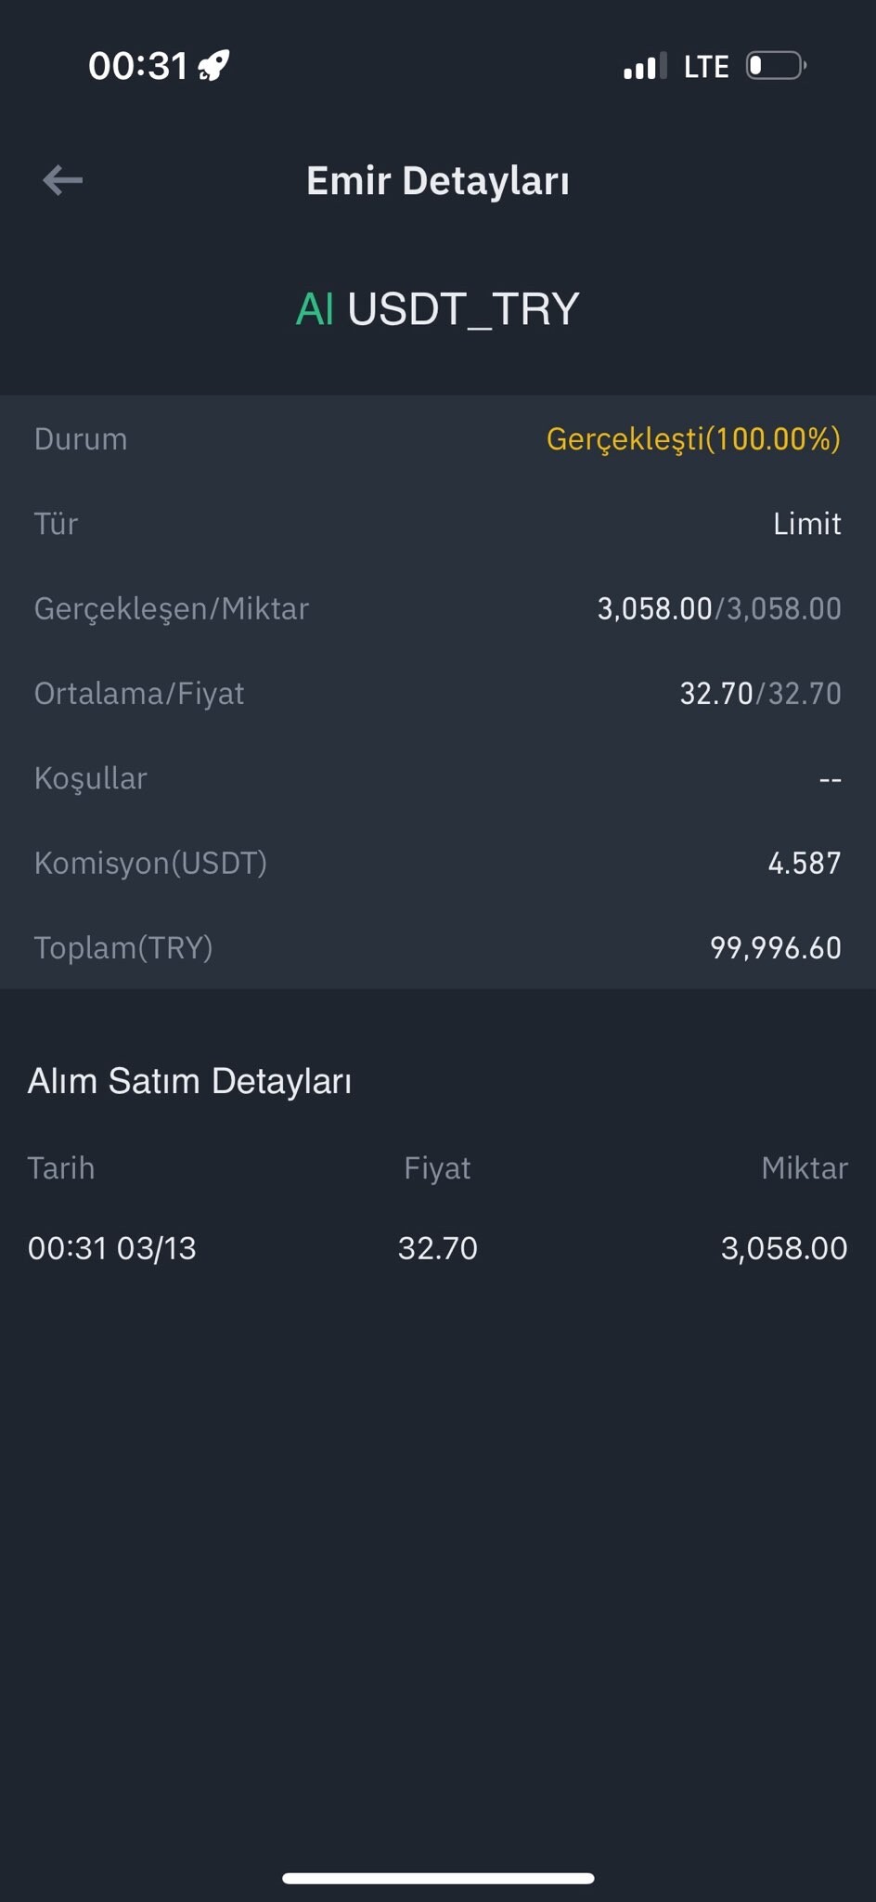The width and height of the screenshot is (876, 1902).
Task: Tap the rocket icon in status bar
Action: point(214,66)
